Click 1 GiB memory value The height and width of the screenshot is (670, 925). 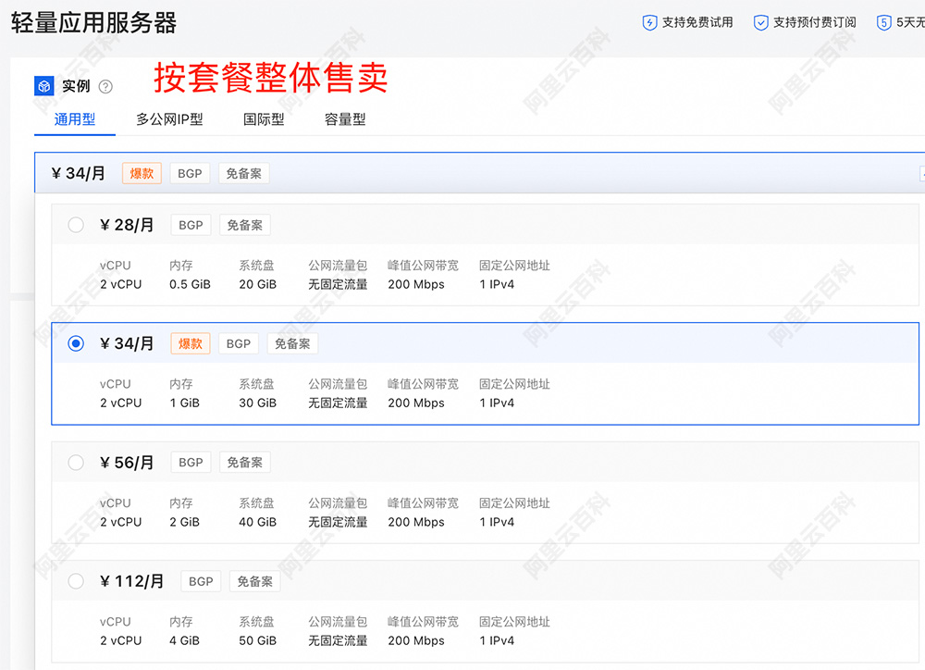tap(185, 403)
